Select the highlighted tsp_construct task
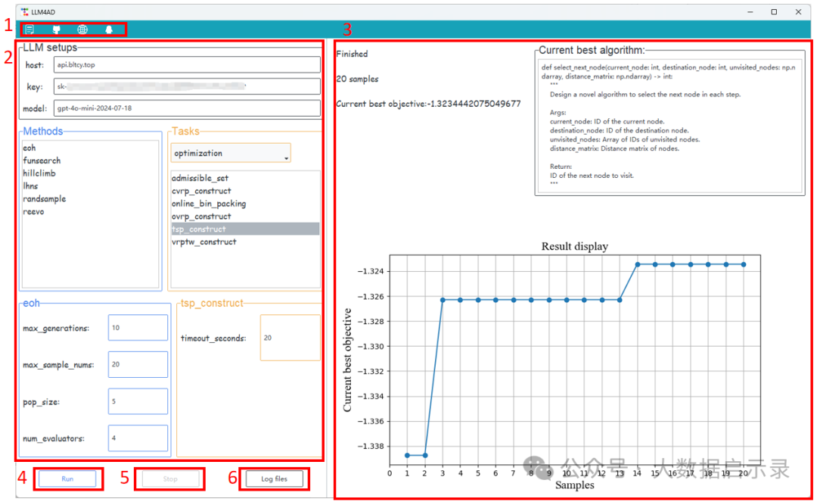The image size is (817, 502). point(245,229)
